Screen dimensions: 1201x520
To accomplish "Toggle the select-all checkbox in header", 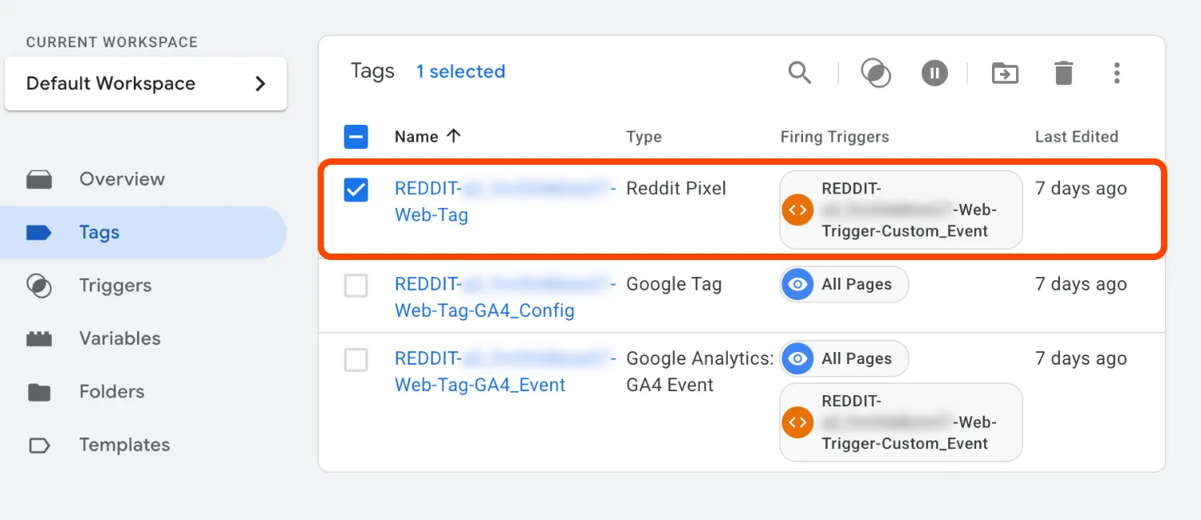I will [355, 136].
